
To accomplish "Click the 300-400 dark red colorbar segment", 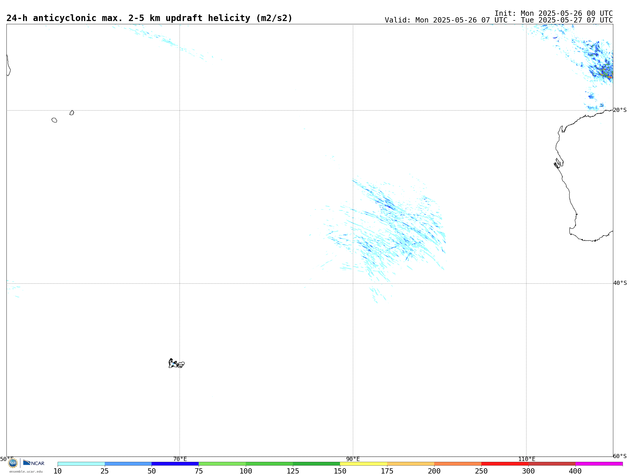I will point(552,464).
